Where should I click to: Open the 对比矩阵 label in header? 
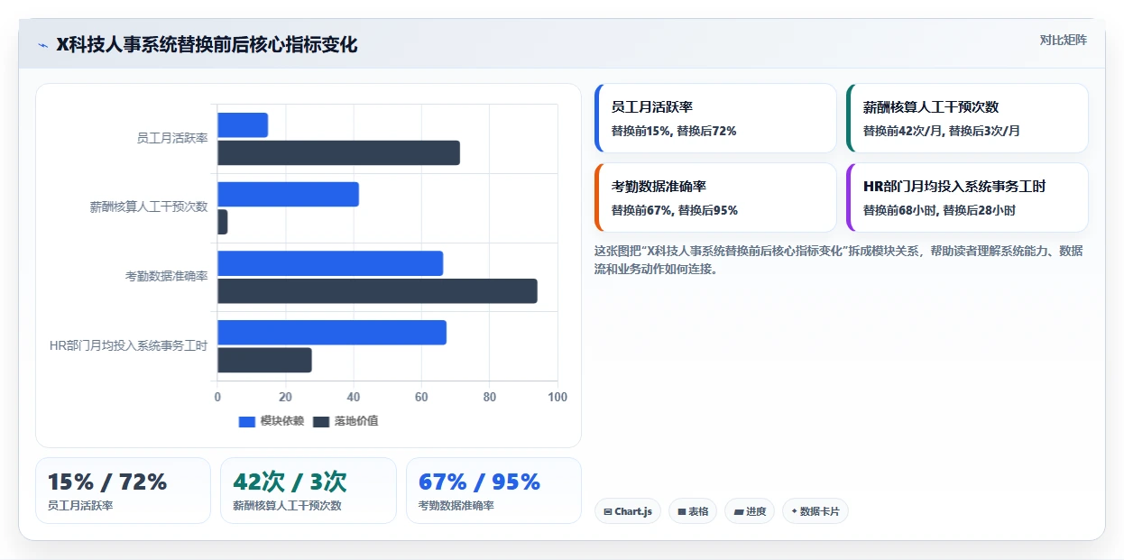pyautogui.click(x=1063, y=40)
